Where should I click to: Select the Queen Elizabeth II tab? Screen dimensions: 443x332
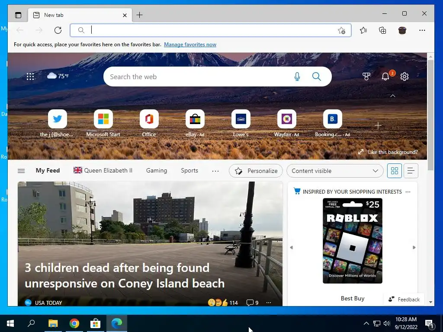tap(103, 170)
